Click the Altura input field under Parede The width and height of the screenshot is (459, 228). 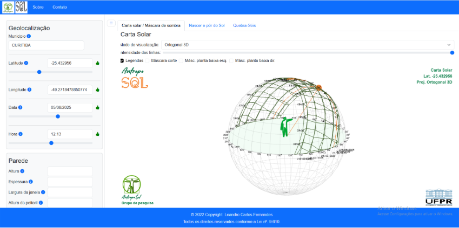pos(70,171)
